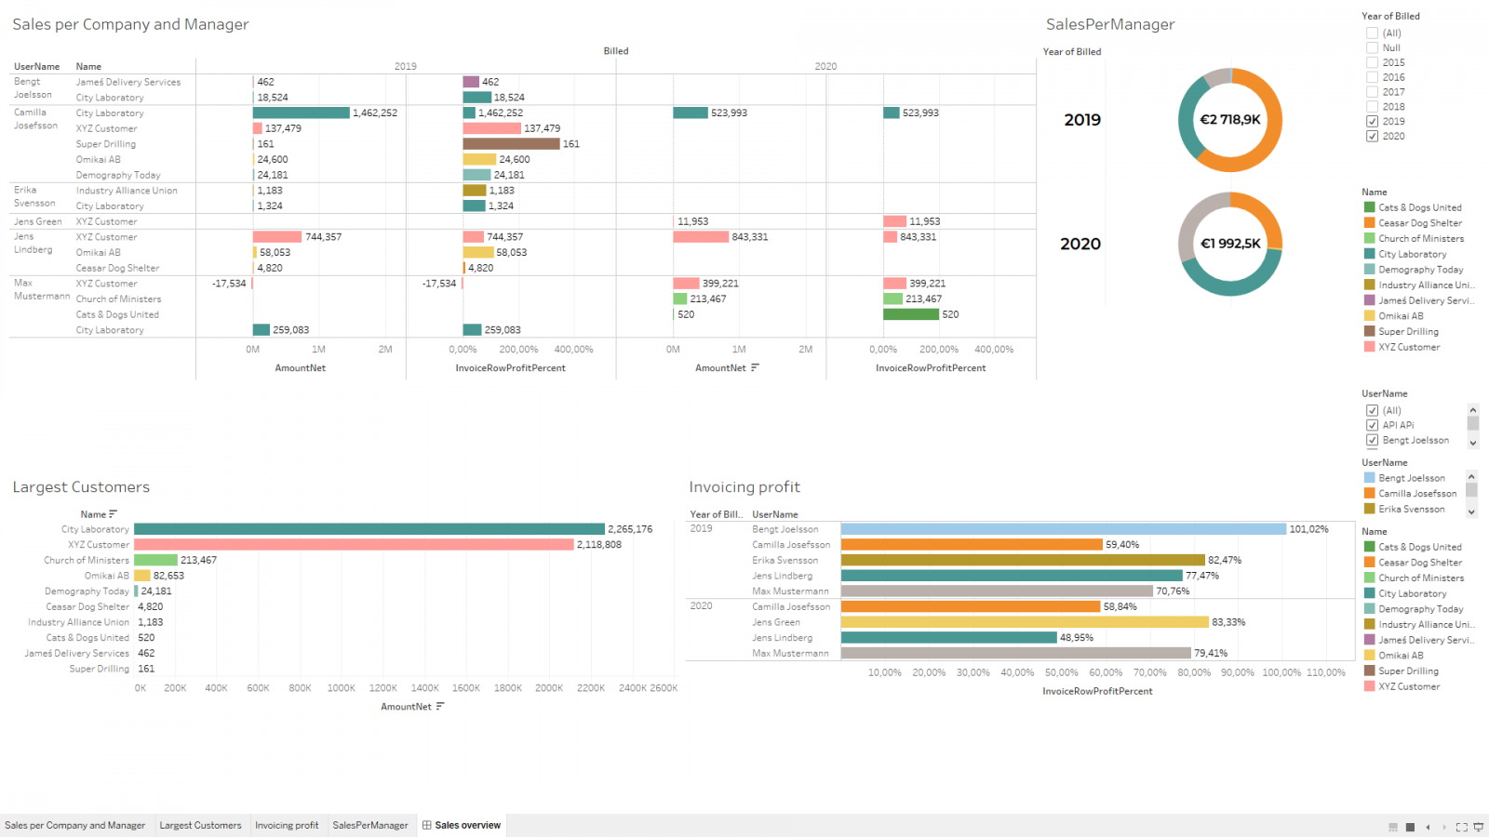Image resolution: width=1489 pixels, height=837 pixels.
Task: Click the 2019 donut chart total
Action: pyautogui.click(x=1229, y=120)
